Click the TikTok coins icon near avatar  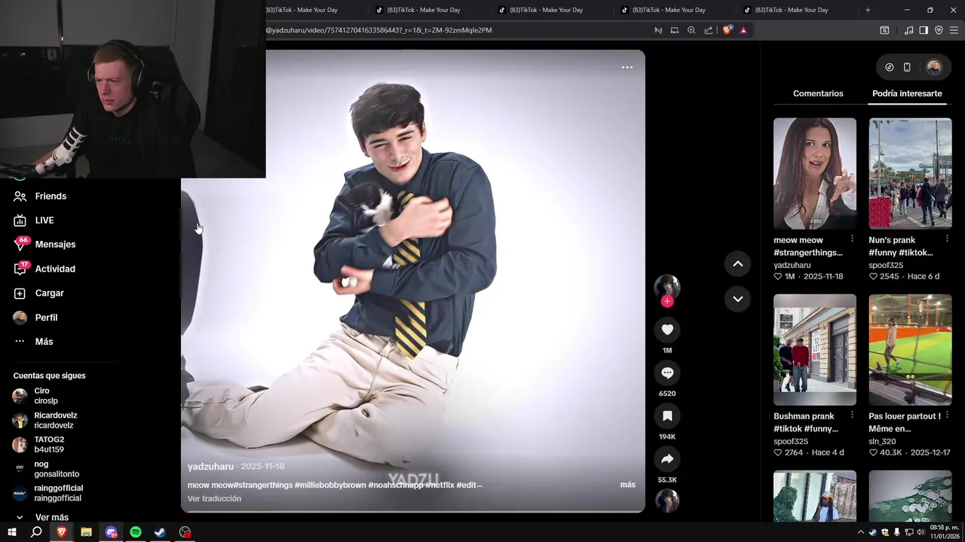[x=890, y=67]
